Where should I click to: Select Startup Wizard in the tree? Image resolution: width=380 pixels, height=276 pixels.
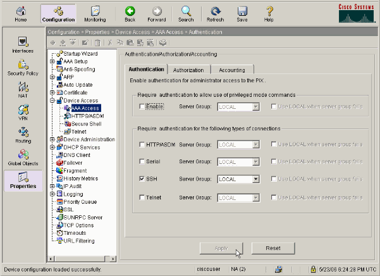coord(80,54)
